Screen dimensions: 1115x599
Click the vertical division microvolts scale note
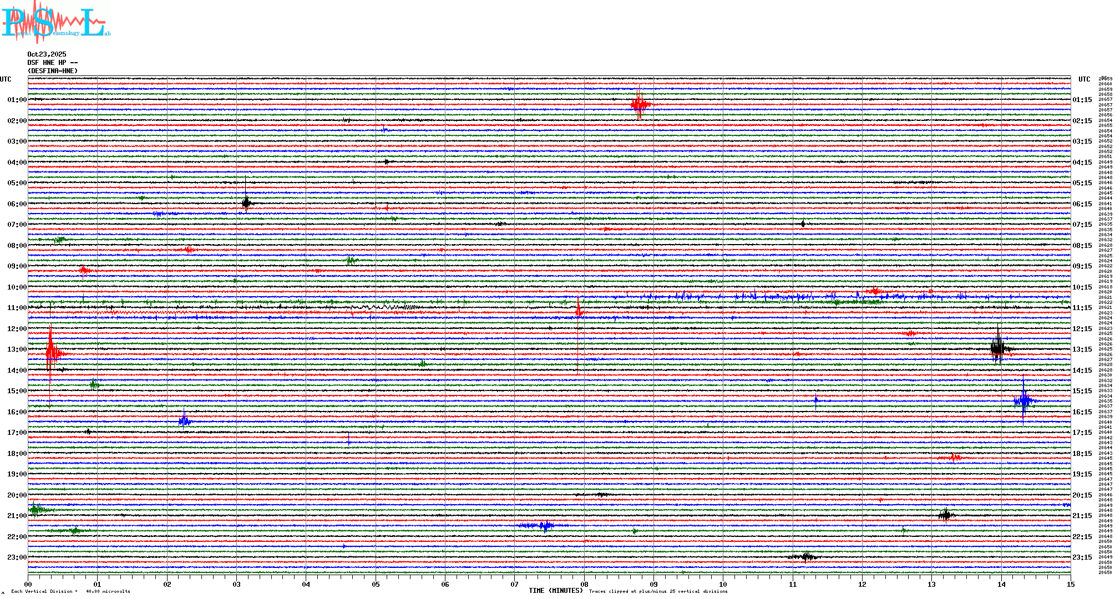click(x=70, y=591)
